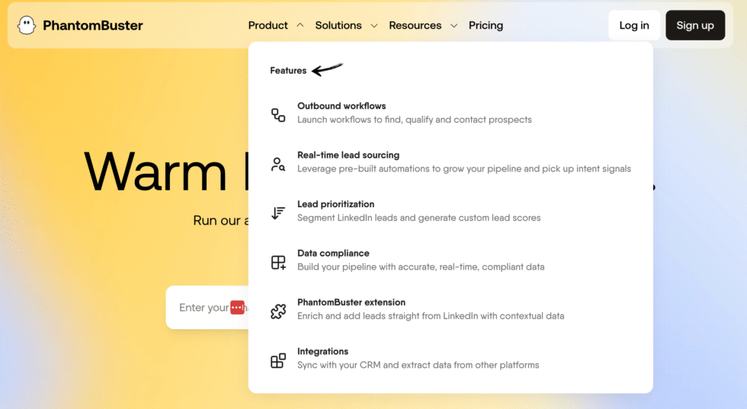Click the Real-time lead sourcing icon
The width and height of the screenshot is (747, 409).
(278, 164)
